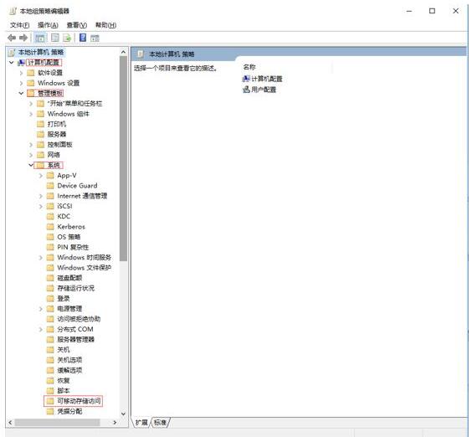Open the 文件(F) menu

pos(19,25)
